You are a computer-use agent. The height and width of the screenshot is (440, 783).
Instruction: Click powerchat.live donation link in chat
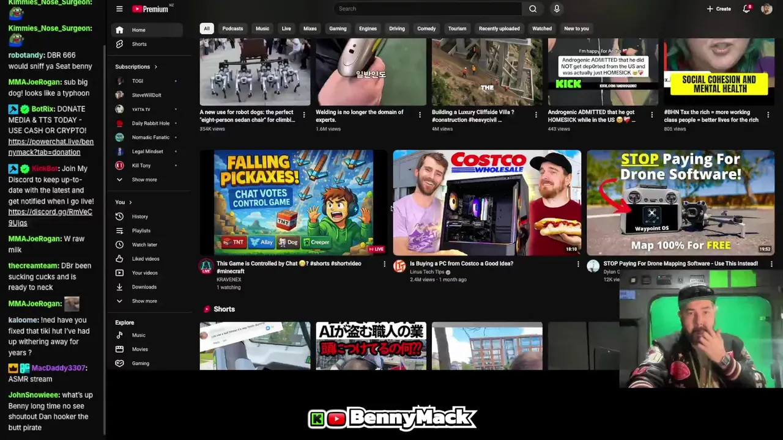coord(51,147)
